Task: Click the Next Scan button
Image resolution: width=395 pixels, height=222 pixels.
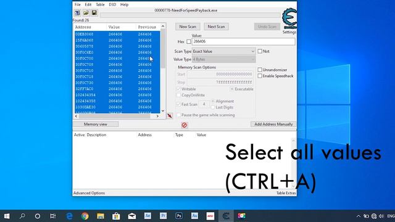Action: (216, 27)
